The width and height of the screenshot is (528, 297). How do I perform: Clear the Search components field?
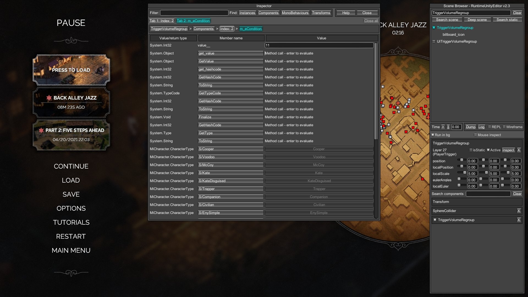point(517,194)
